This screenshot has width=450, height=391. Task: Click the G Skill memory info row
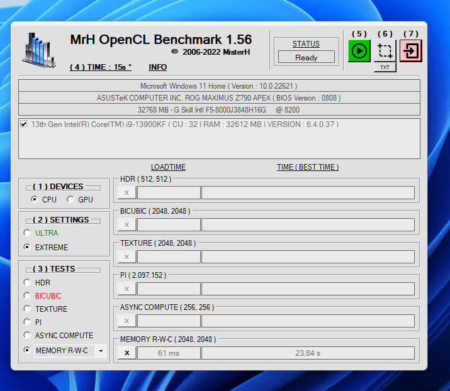[219, 110]
